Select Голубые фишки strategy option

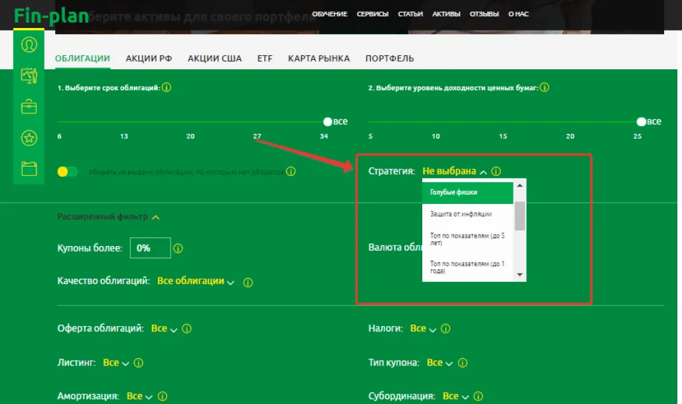[468, 193]
